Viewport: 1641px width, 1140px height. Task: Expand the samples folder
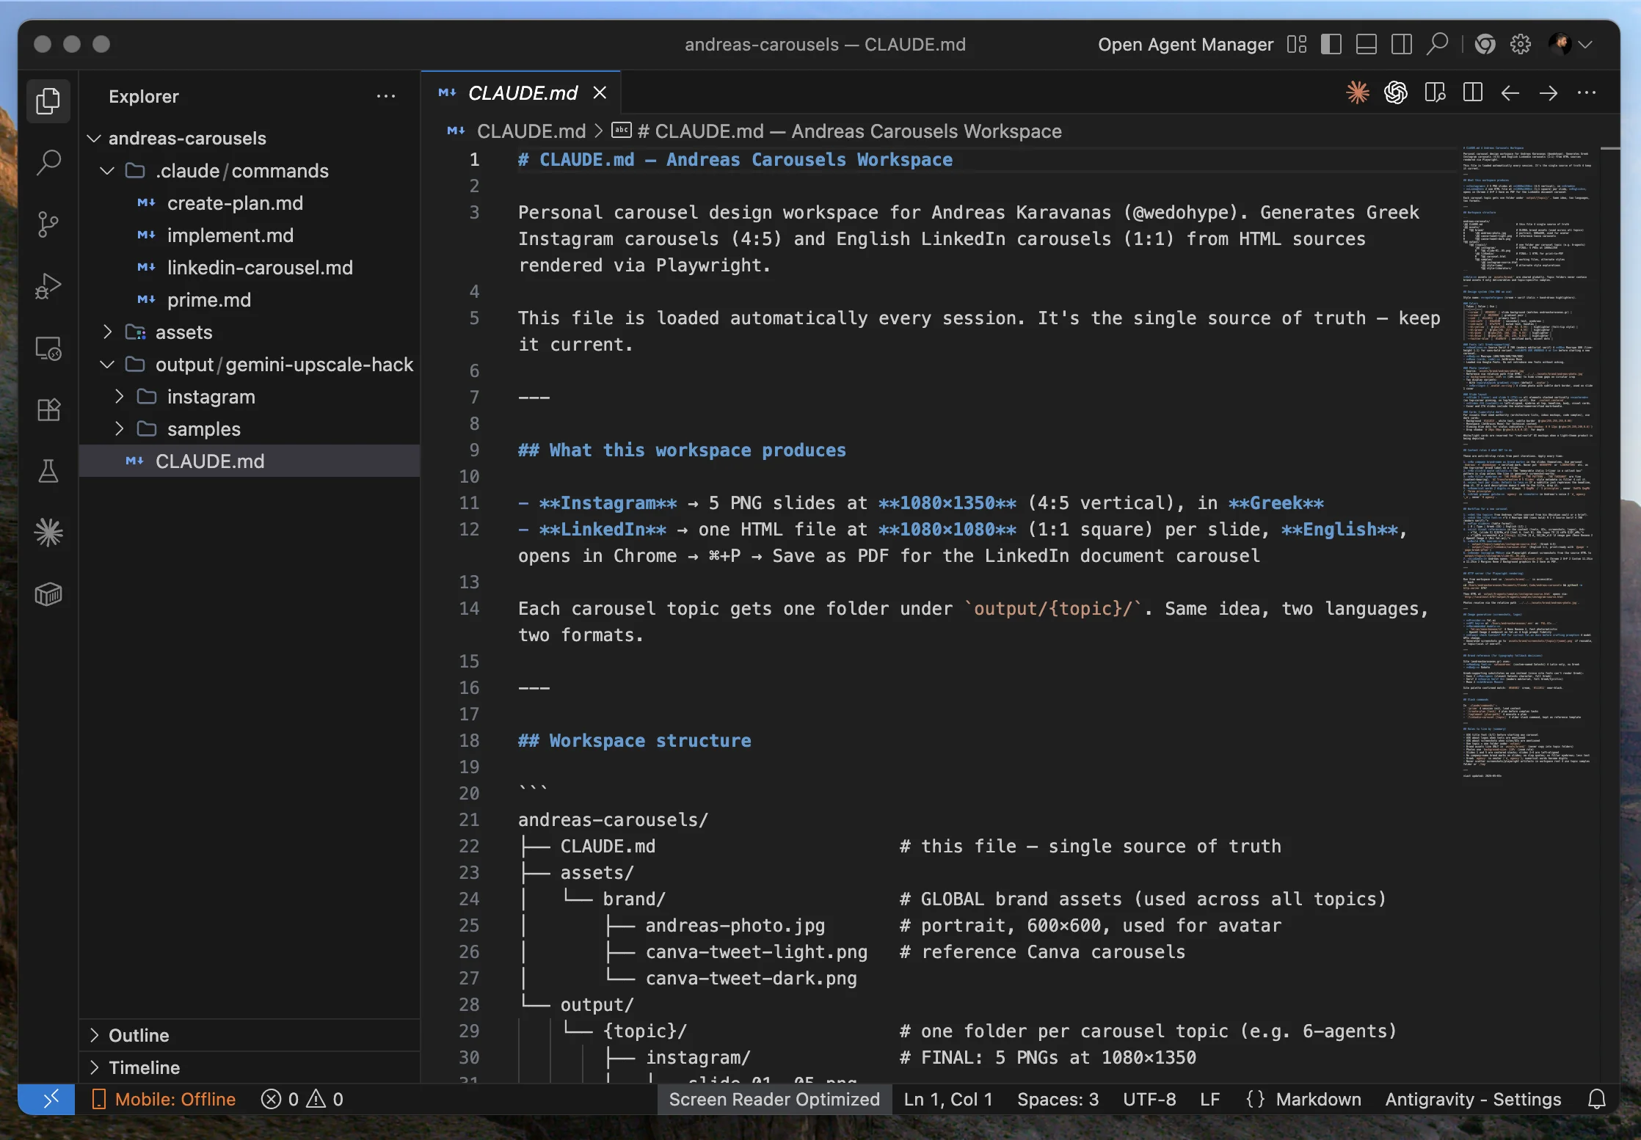click(x=119, y=428)
